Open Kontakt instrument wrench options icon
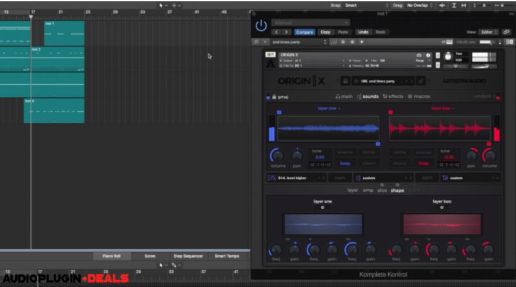 coord(270,54)
